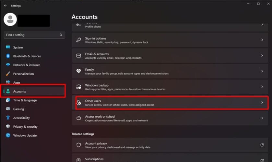Open external link icon for Account privacy
Viewport: 272px width, 162px height.
(x=262, y=145)
